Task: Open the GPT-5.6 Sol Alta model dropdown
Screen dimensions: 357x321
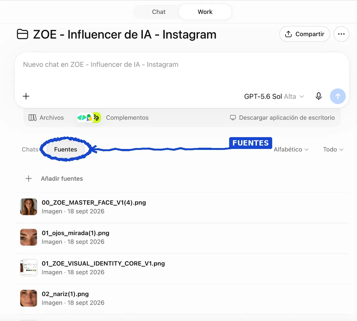Action: pyautogui.click(x=274, y=97)
